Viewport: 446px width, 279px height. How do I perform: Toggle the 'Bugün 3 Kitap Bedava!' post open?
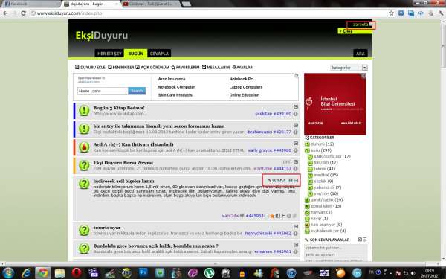tap(296, 106)
